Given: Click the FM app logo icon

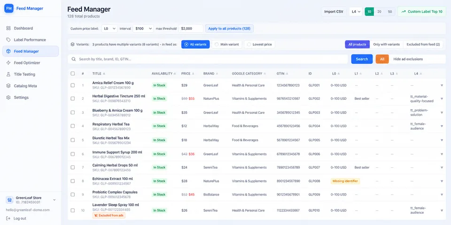Looking at the screenshot, I should 9,8.
